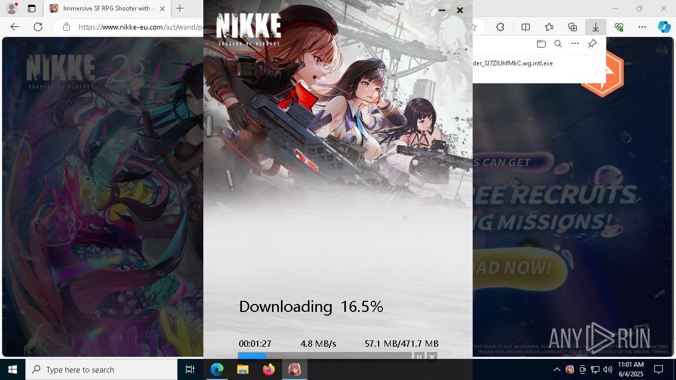Click the NIKKE logo in launcher

pos(248,30)
